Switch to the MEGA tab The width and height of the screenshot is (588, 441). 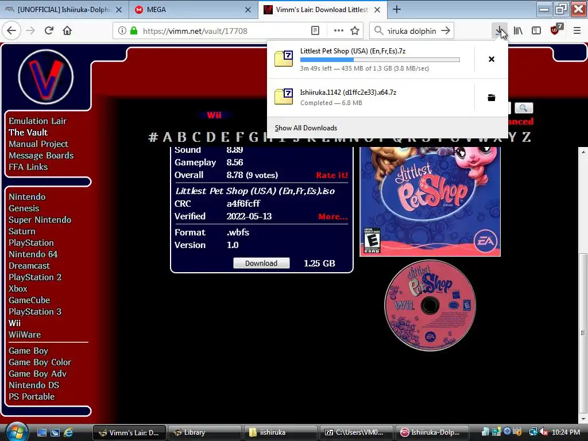pyautogui.click(x=194, y=10)
